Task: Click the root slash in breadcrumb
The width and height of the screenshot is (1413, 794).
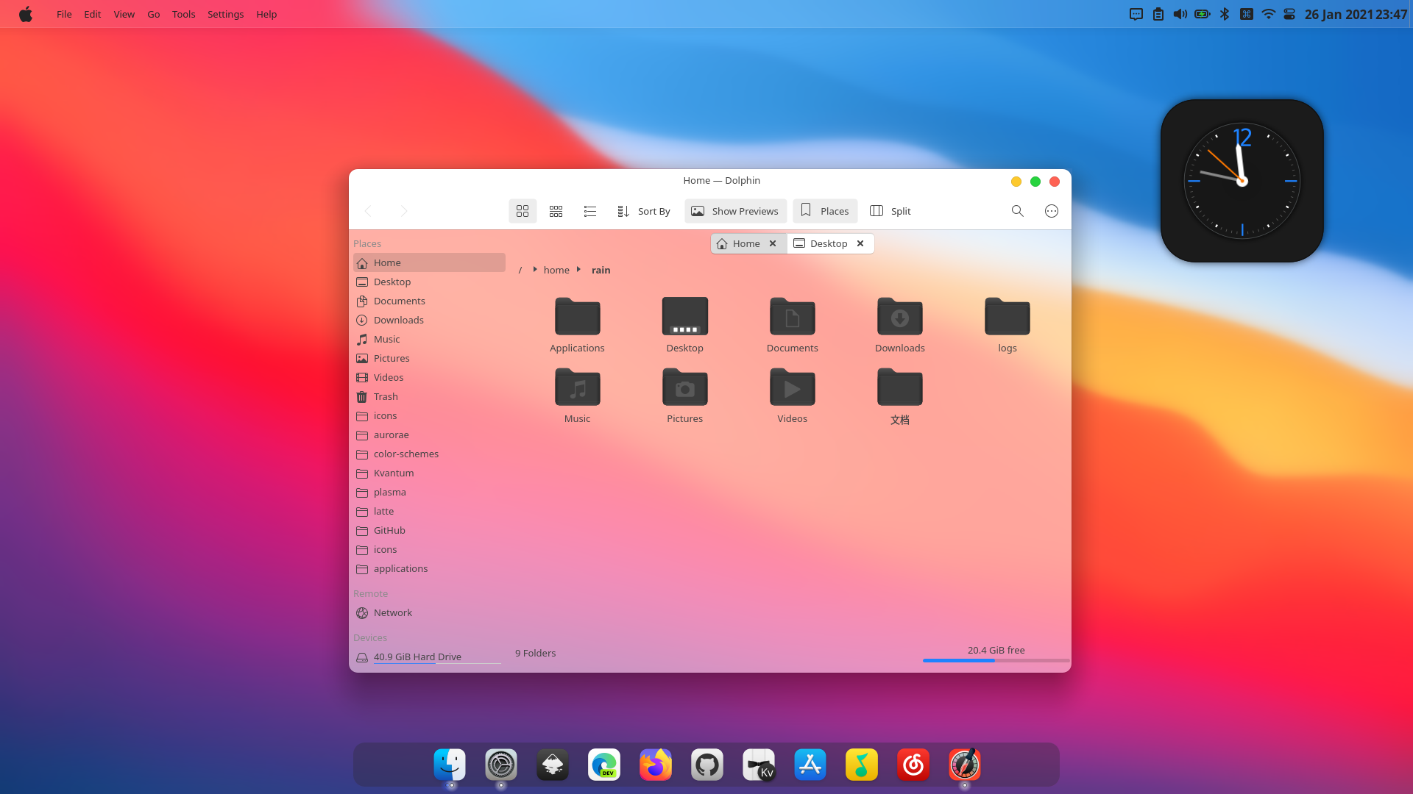Action: [x=520, y=270]
